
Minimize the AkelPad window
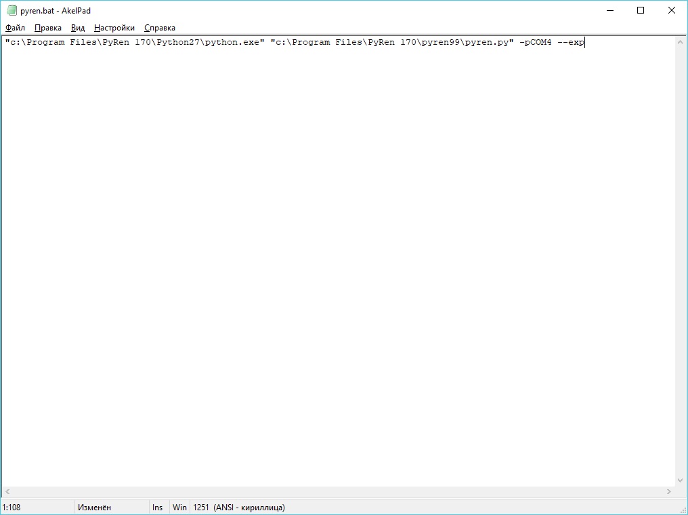609,10
